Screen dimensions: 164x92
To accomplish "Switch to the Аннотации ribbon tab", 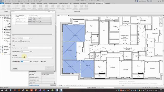I will (x=39, y=3).
